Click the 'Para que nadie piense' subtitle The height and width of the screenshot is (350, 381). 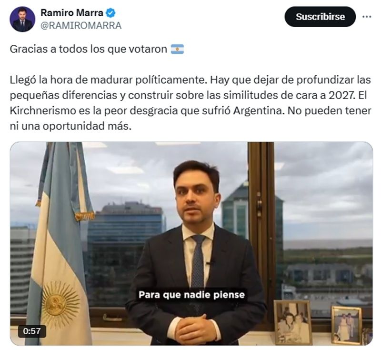(x=191, y=295)
